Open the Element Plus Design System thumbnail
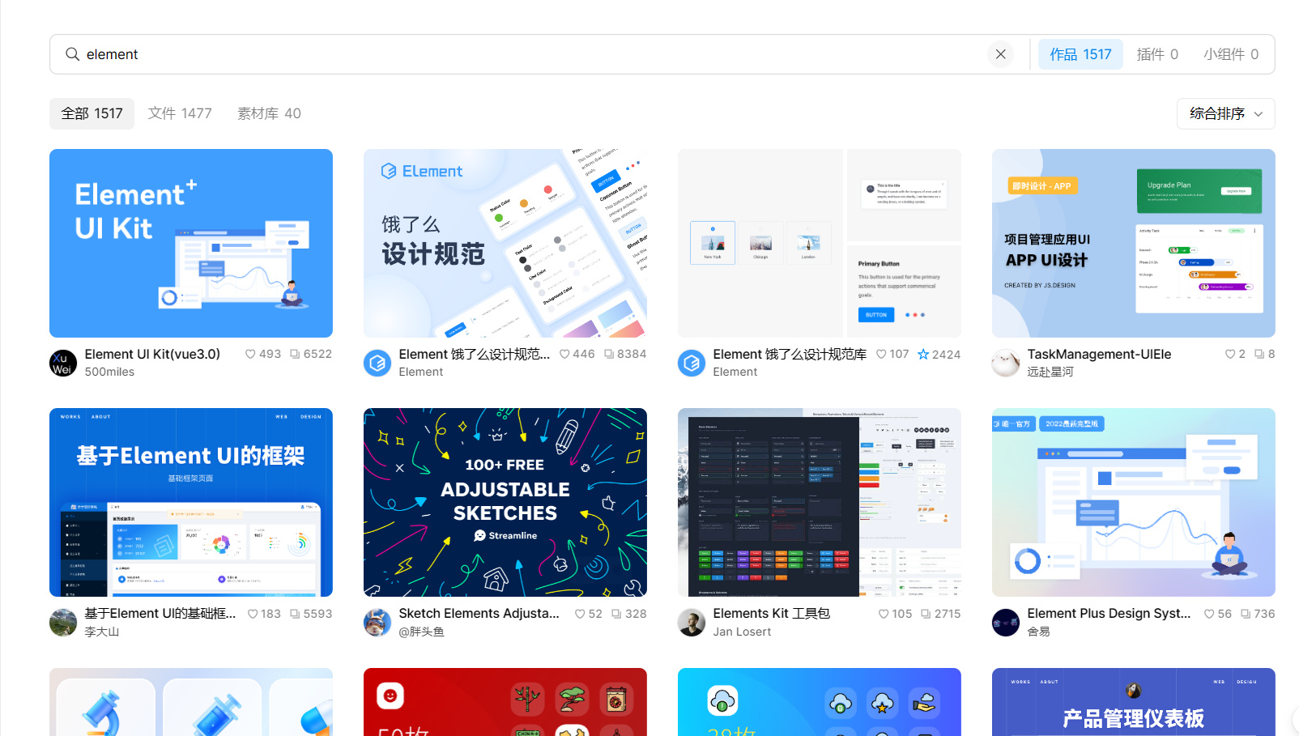 [1134, 502]
